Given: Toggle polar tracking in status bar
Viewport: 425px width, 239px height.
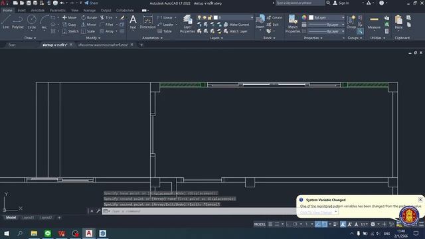Looking at the screenshot, I should tap(295, 224).
